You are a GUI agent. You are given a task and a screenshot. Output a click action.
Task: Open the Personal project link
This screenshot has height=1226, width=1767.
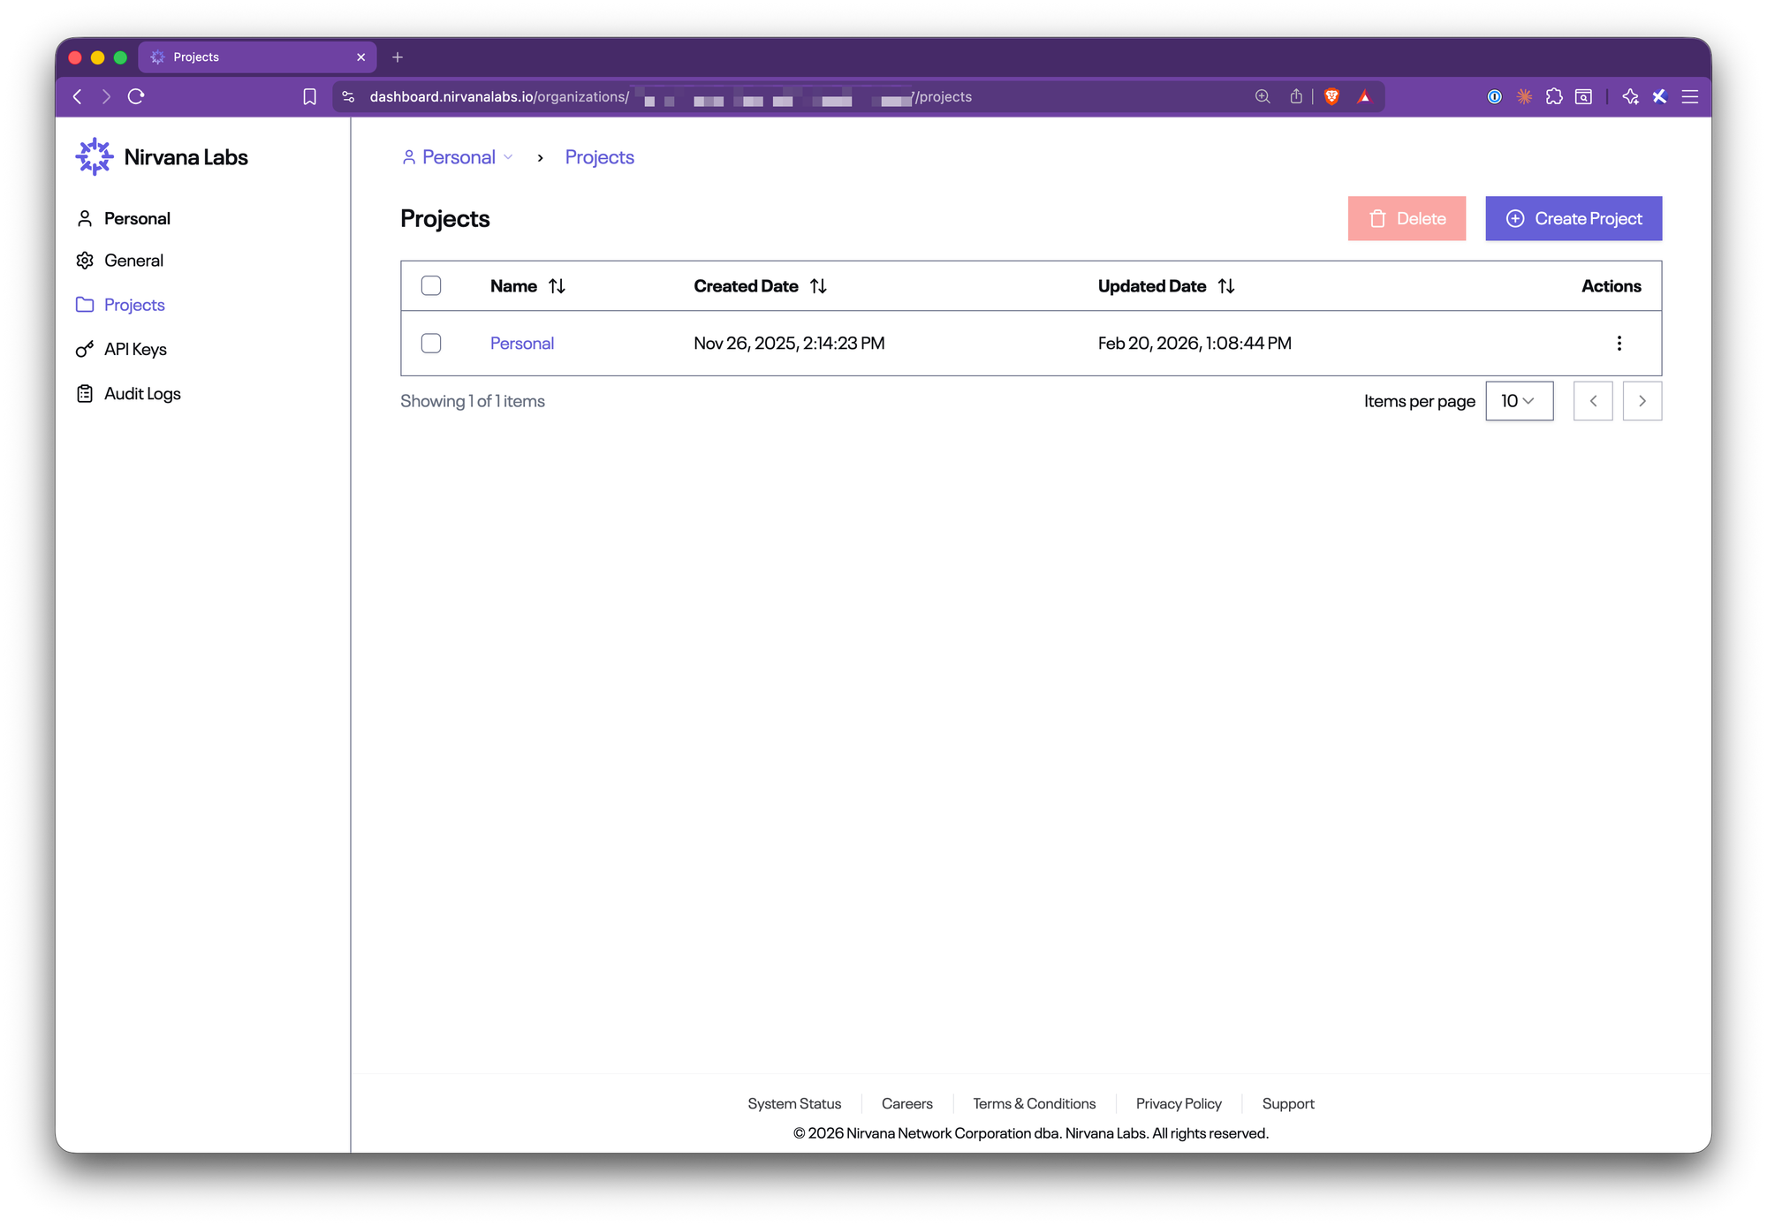click(521, 344)
